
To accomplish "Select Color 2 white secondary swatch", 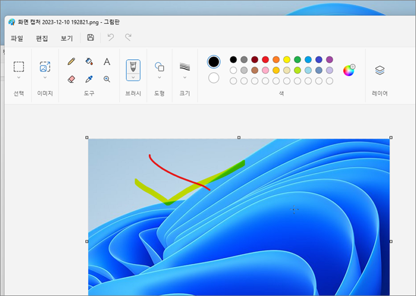I will tap(214, 78).
